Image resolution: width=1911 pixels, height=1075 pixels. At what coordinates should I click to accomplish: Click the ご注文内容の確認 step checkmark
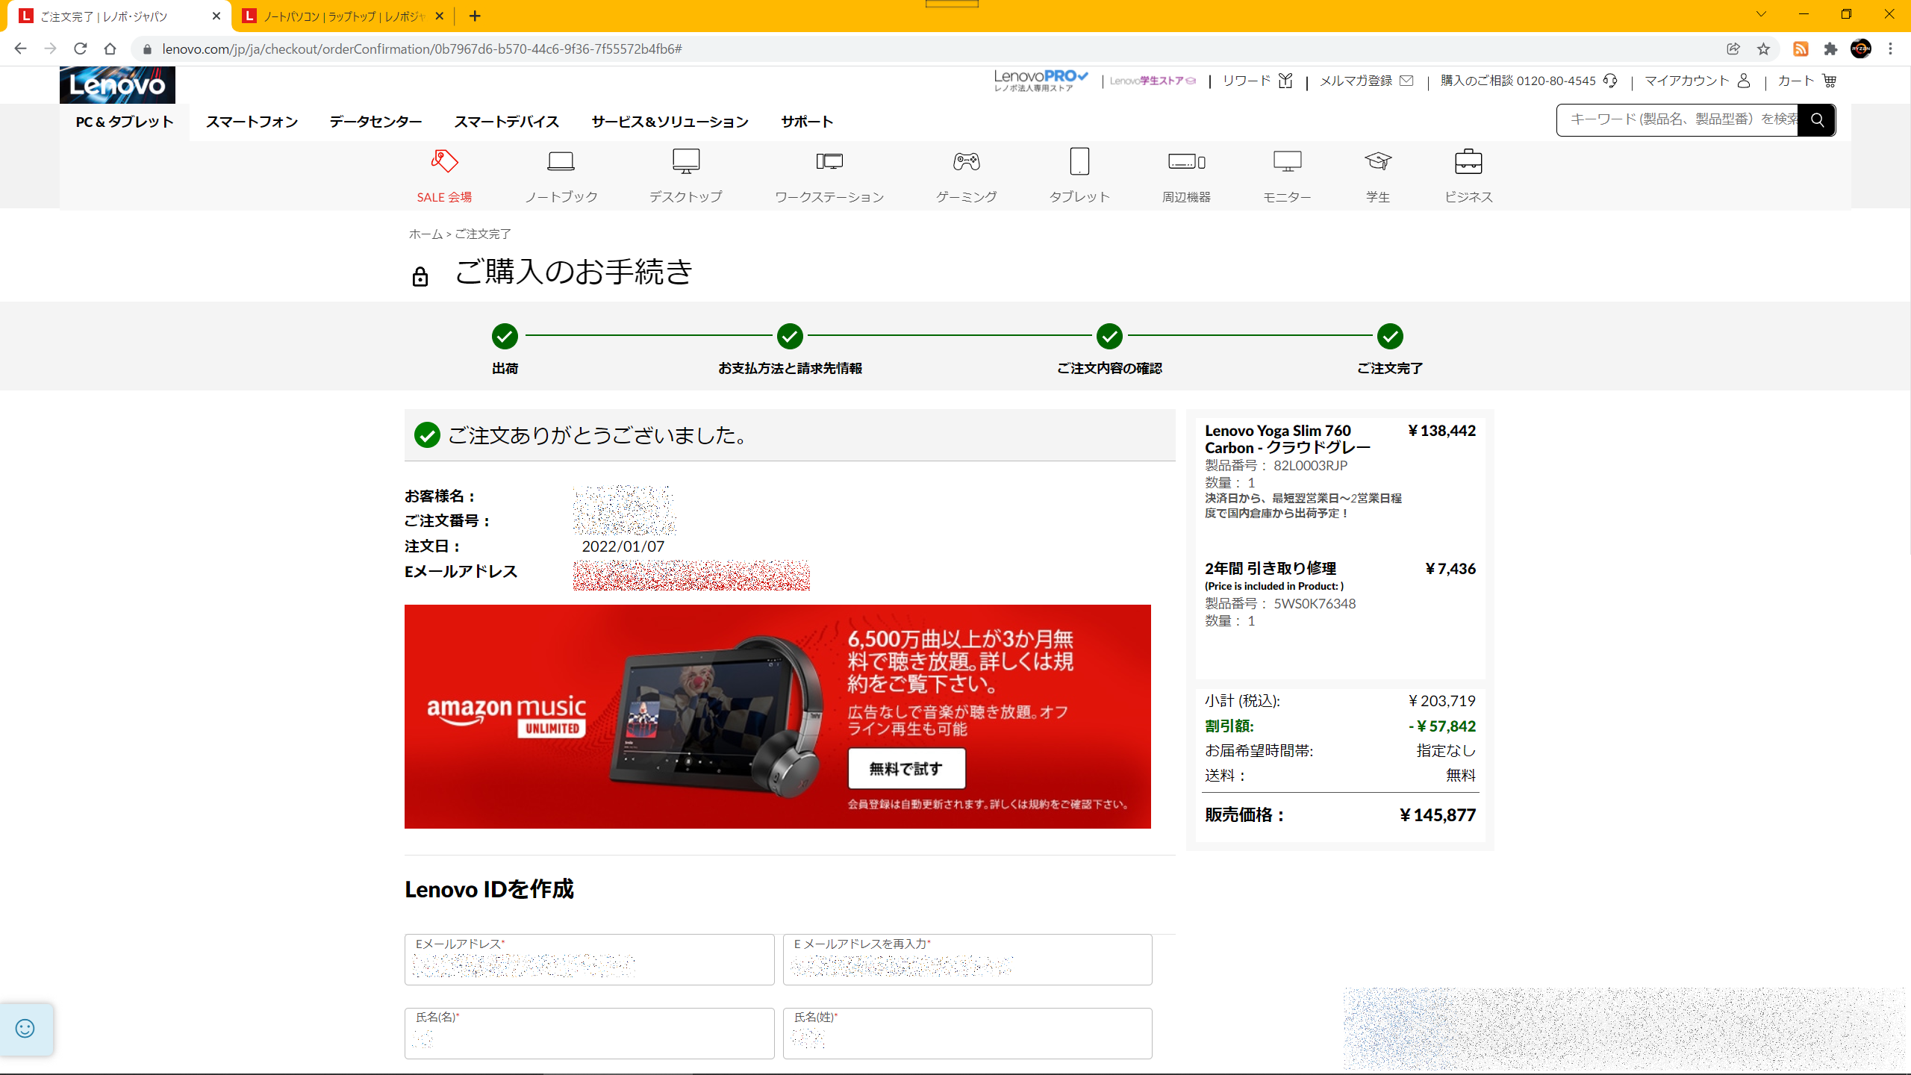pos(1109,337)
